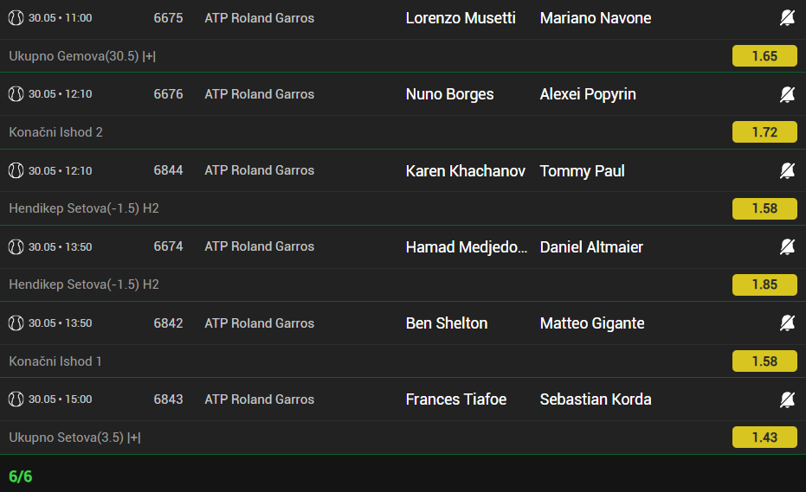Expand Ukupno Setova(3.5) |+| market
Image resolution: width=806 pixels, height=492 pixels.
point(75,437)
